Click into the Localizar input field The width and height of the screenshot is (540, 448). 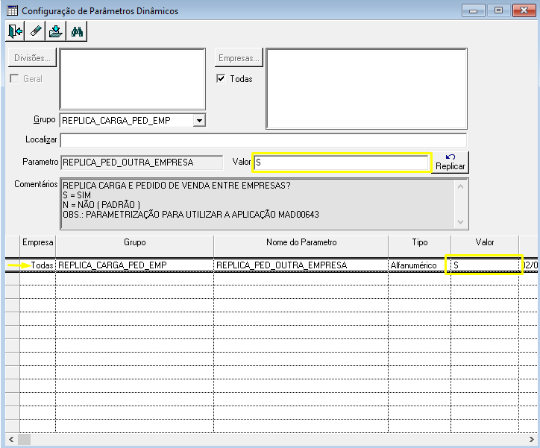[263, 140]
